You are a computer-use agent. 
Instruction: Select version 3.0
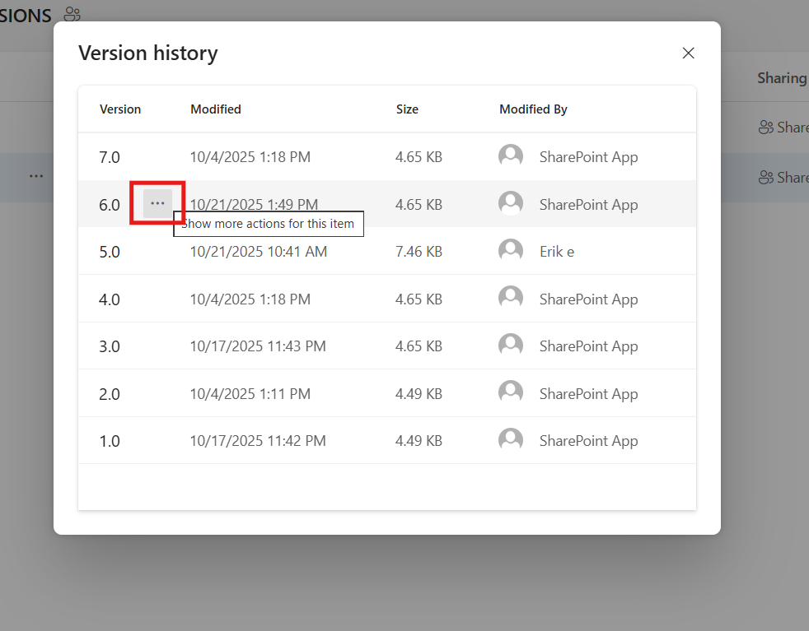tap(110, 346)
